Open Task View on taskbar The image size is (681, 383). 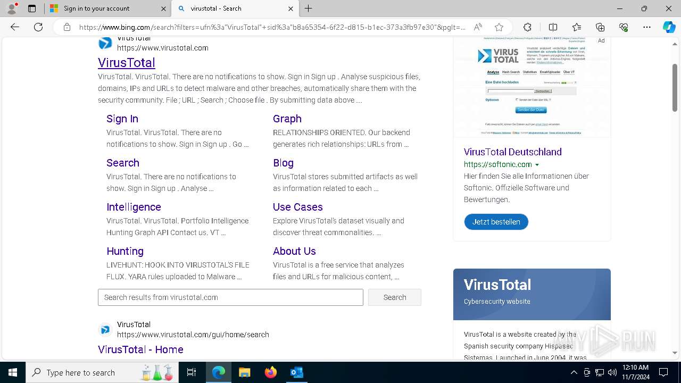(x=192, y=372)
